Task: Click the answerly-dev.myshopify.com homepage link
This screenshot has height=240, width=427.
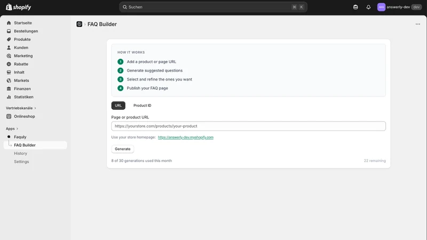Action: click(185, 138)
